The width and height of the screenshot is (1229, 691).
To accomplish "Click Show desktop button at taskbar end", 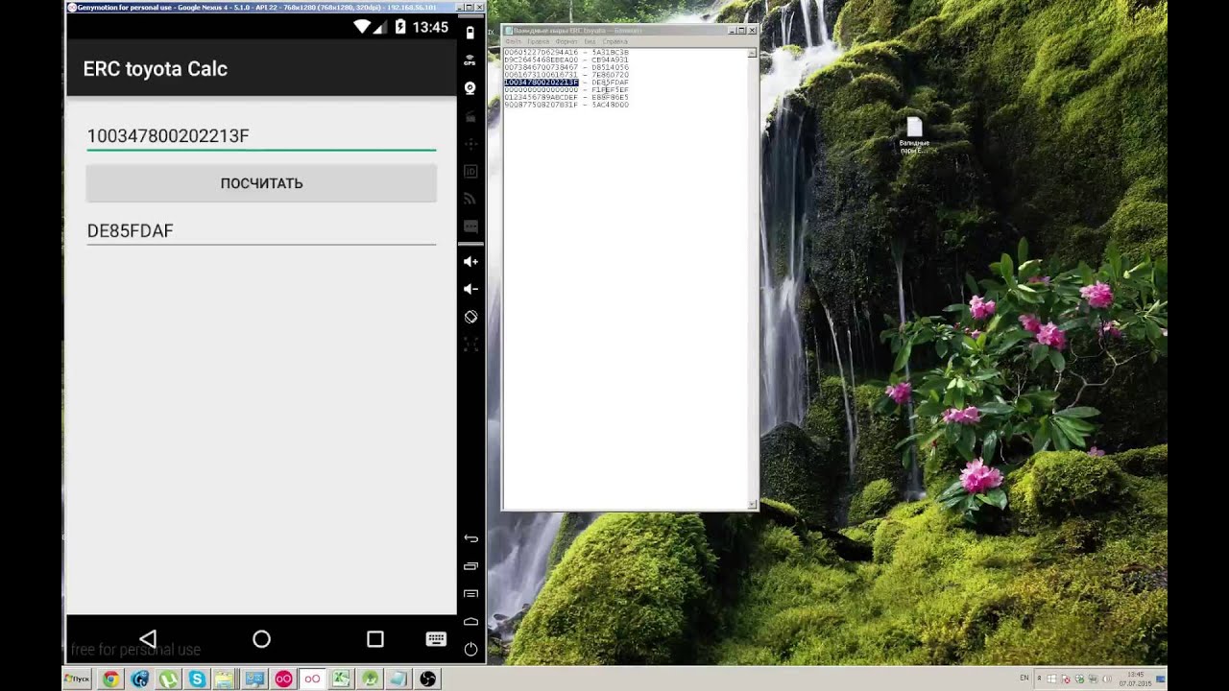I will (x=1162, y=679).
